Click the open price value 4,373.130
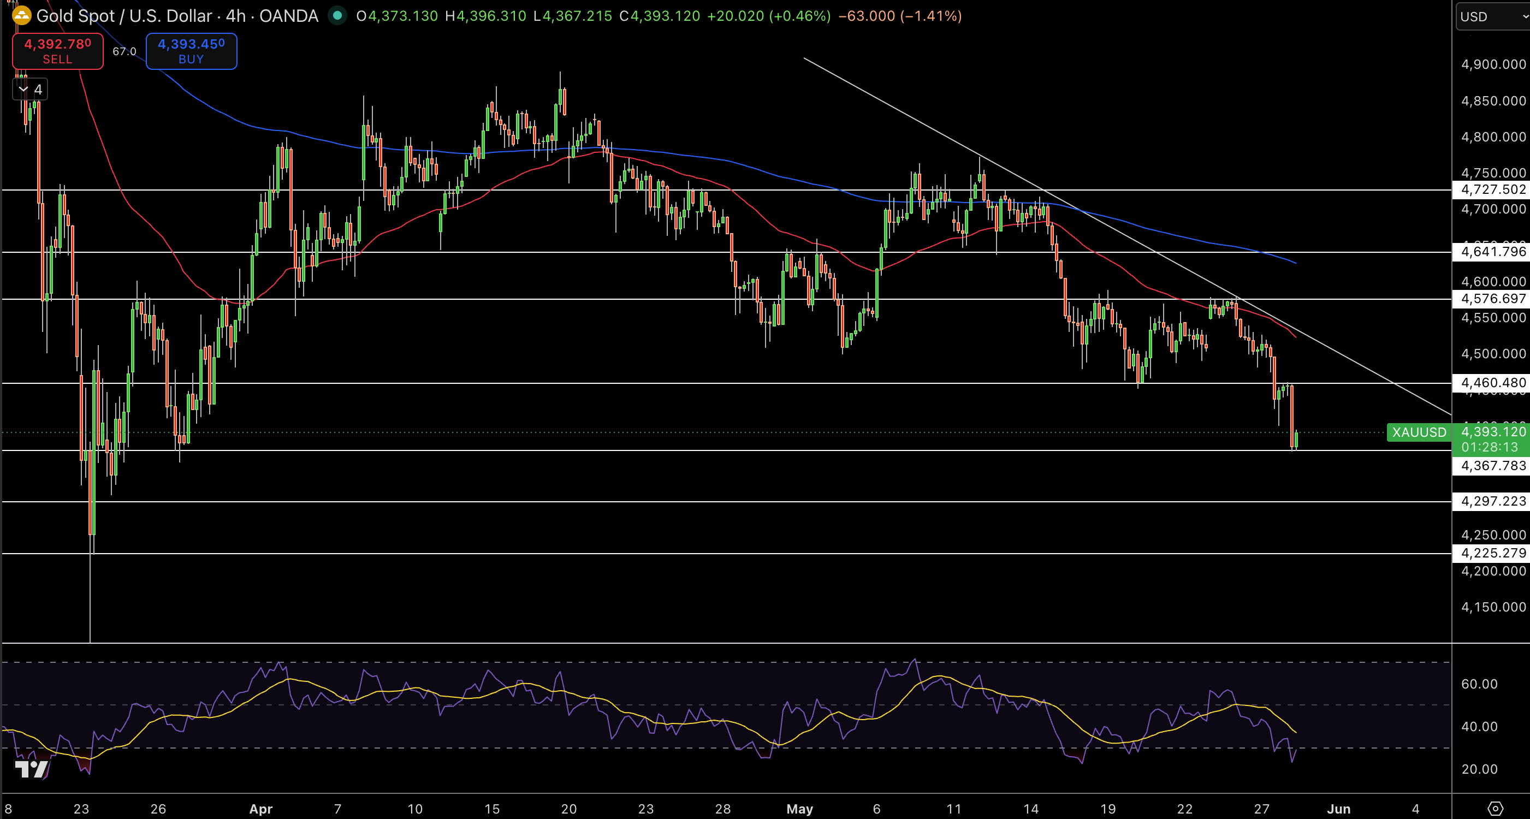The height and width of the screenshot is (819, 1530). (402, 16)
